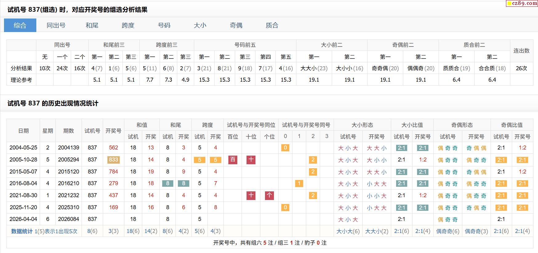Screen dimensions: 538x253
Task: Click the red 十 badge in row 2005294
Action: [251, 160]
